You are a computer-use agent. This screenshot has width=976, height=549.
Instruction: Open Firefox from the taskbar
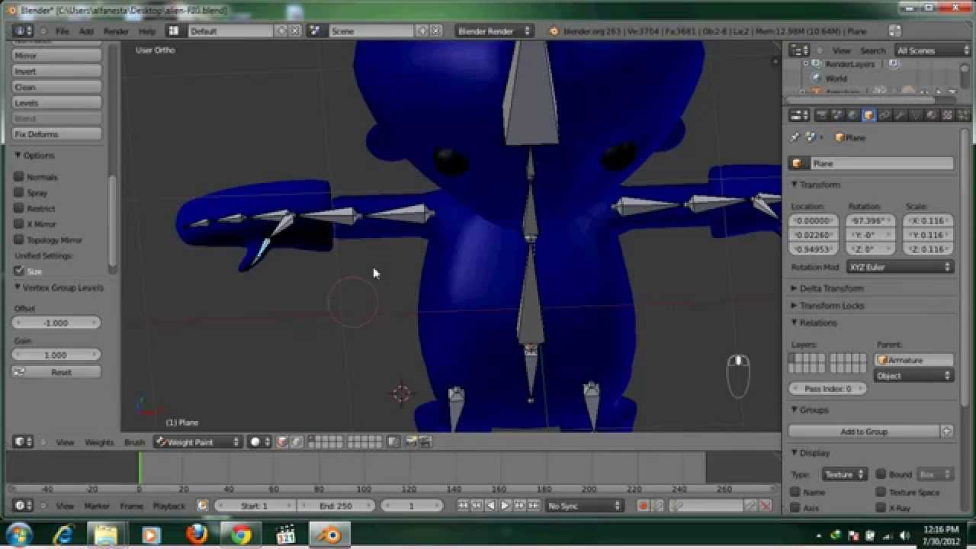[197, 535]
